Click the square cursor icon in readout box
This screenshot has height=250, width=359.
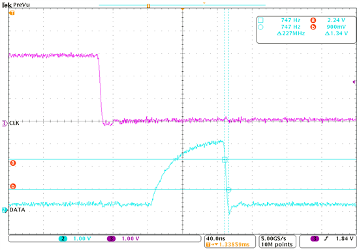(260, 20)
